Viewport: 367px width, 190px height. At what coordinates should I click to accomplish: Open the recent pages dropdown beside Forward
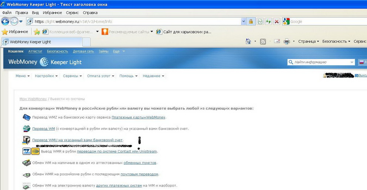point(21,21)
